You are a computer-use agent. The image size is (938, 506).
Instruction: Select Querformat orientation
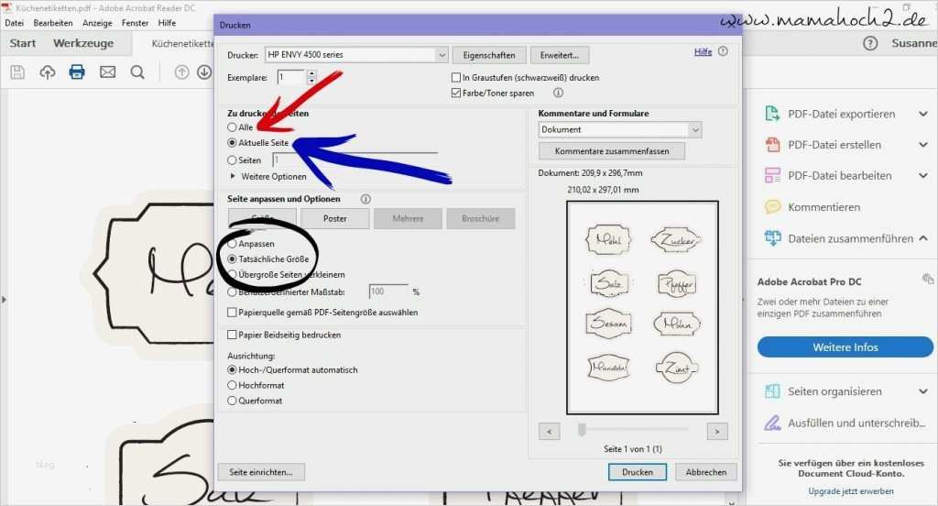pyautogui.click(x=232, y=401)
